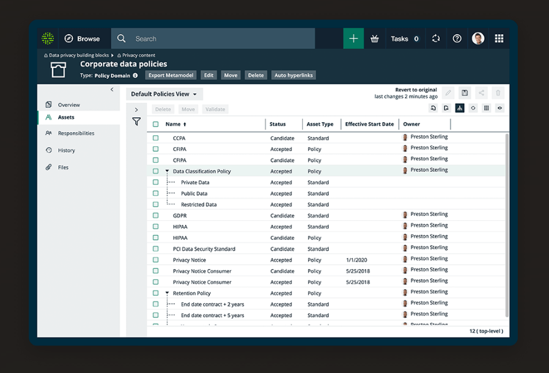The height and width of the screenshot is (373, 549).
Task: Open column visibility with the eye icon
Action: coord(500,108)
